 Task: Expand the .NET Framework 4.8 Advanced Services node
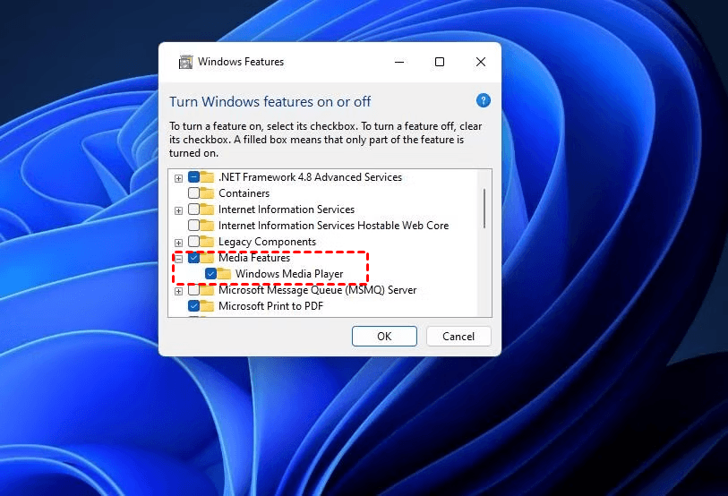coord(179,177)
